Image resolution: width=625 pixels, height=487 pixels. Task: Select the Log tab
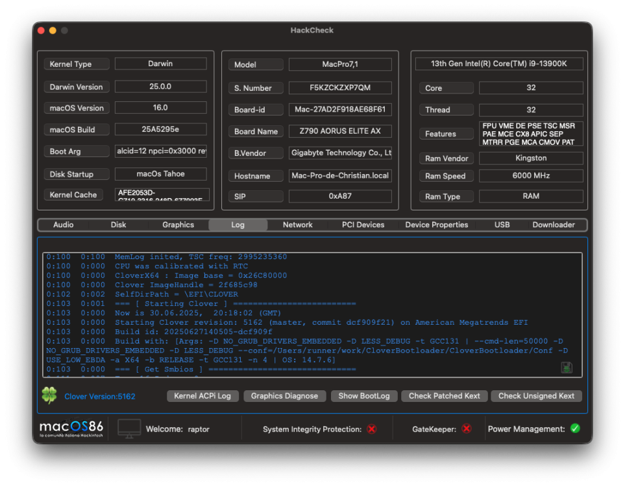(x=238, y=225)
